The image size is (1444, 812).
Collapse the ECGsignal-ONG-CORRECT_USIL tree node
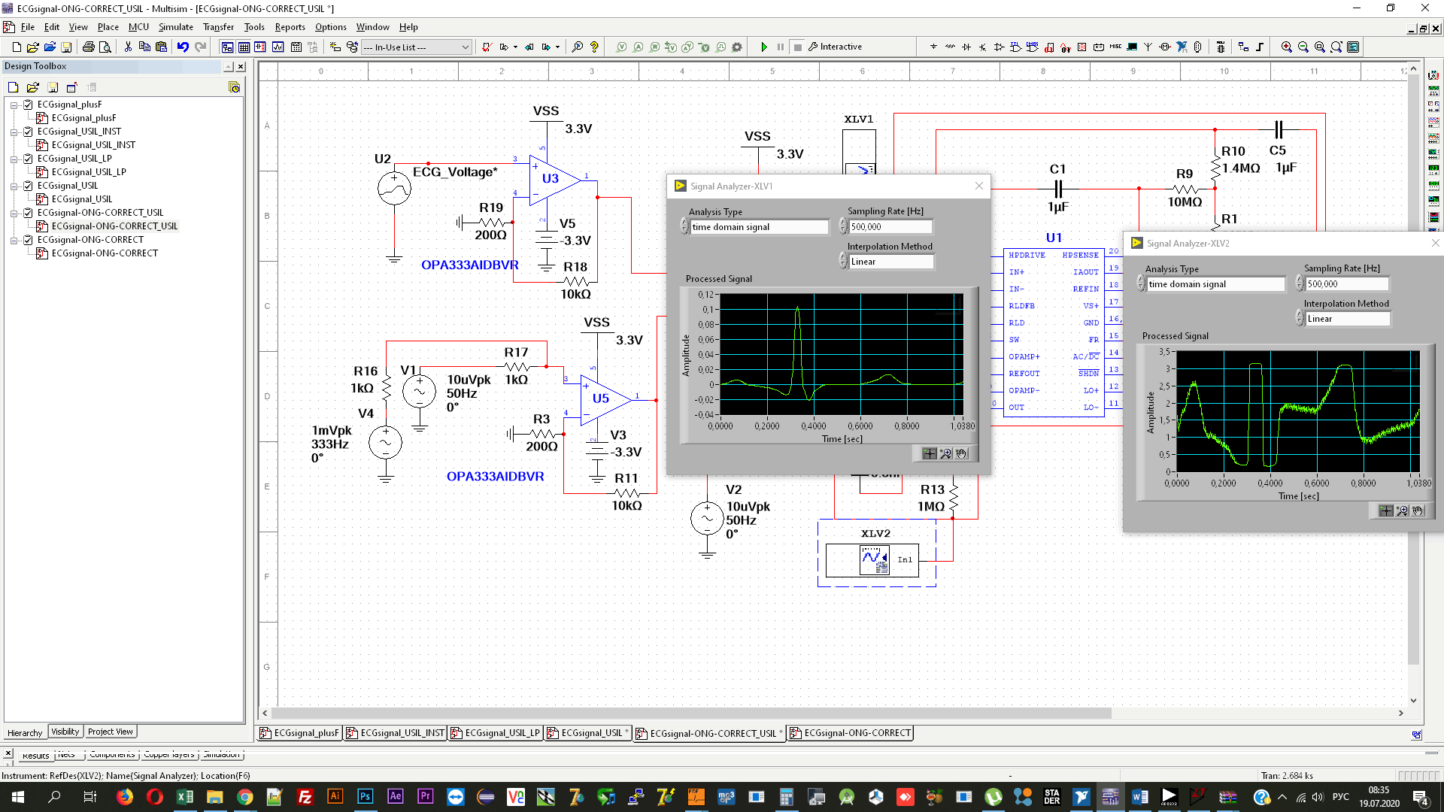[14, 213]
